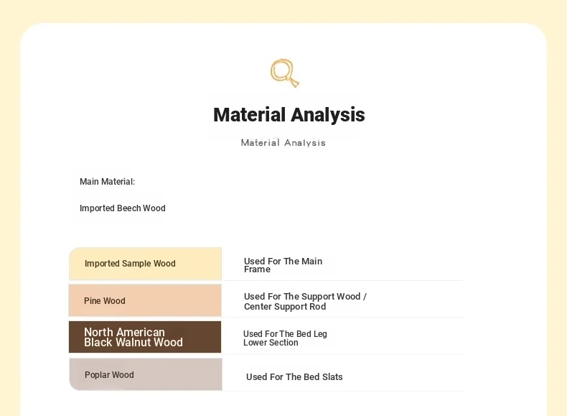Select the Imported Beech Wood text
Screen dimensions: 567x416
[x=123, y=208]
